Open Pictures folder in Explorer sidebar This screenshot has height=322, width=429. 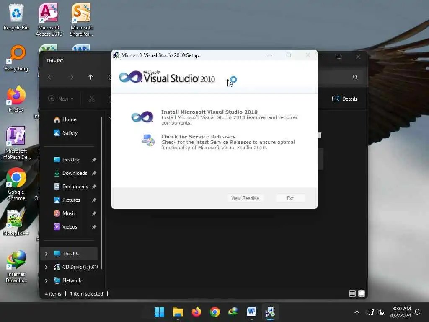click(x=67, y=200)
